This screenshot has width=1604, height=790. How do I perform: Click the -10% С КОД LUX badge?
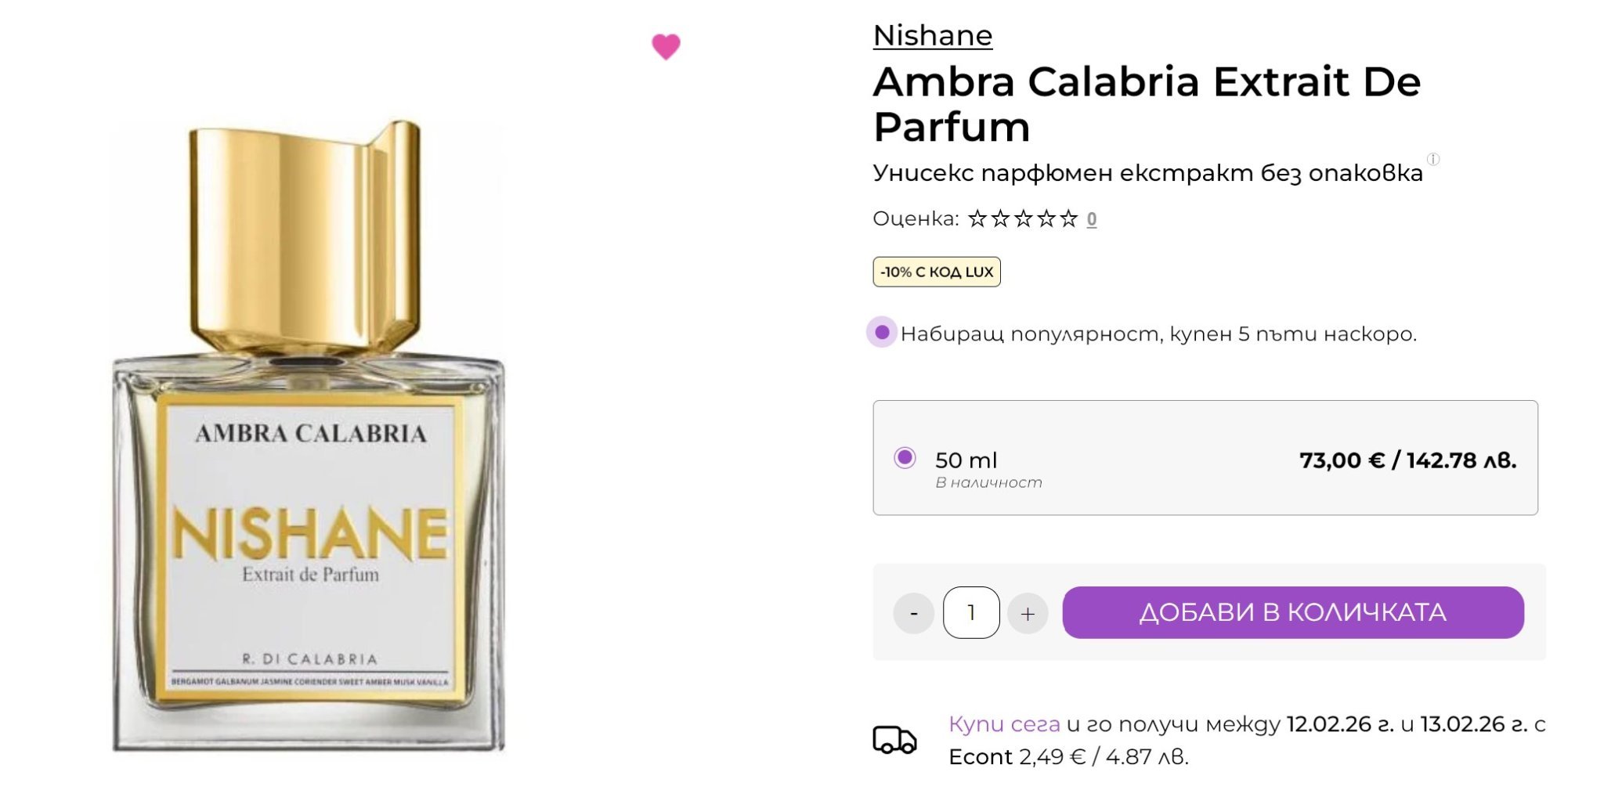pyautogui.click(x=937, y=272)
